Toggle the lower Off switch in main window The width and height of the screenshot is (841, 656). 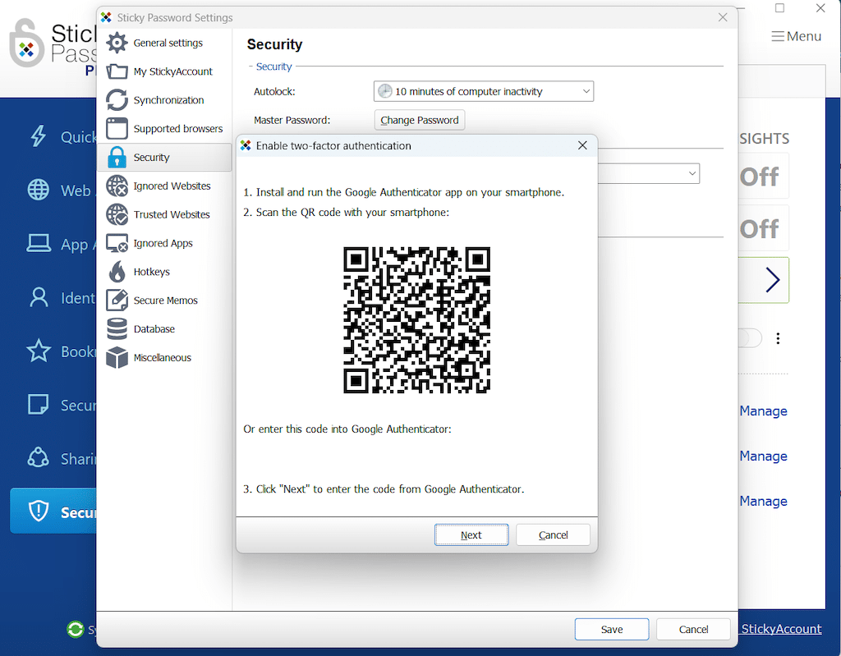pyautogui.click(x=760, y=228)
